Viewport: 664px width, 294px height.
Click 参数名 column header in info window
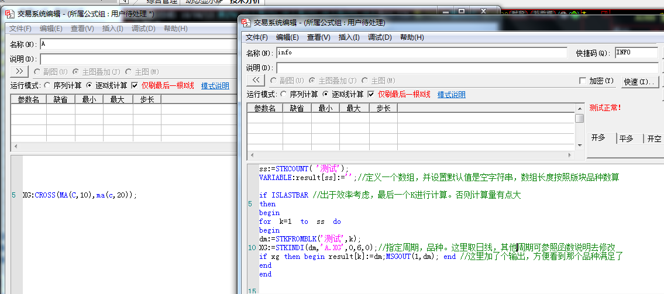click(265, 108)
